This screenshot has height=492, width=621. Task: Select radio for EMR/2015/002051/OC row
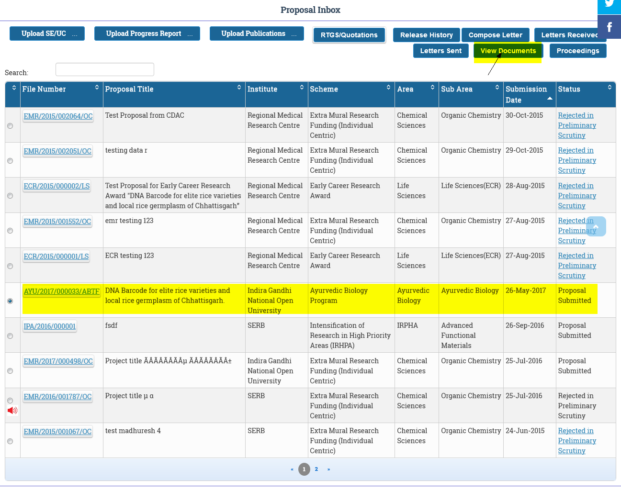point(10,161)
